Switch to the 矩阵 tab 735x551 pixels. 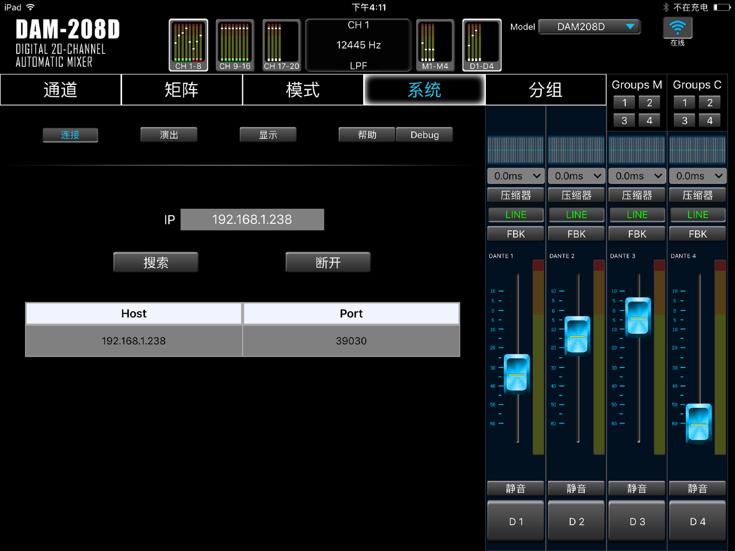pyautogui.click(x=182, y=90)
